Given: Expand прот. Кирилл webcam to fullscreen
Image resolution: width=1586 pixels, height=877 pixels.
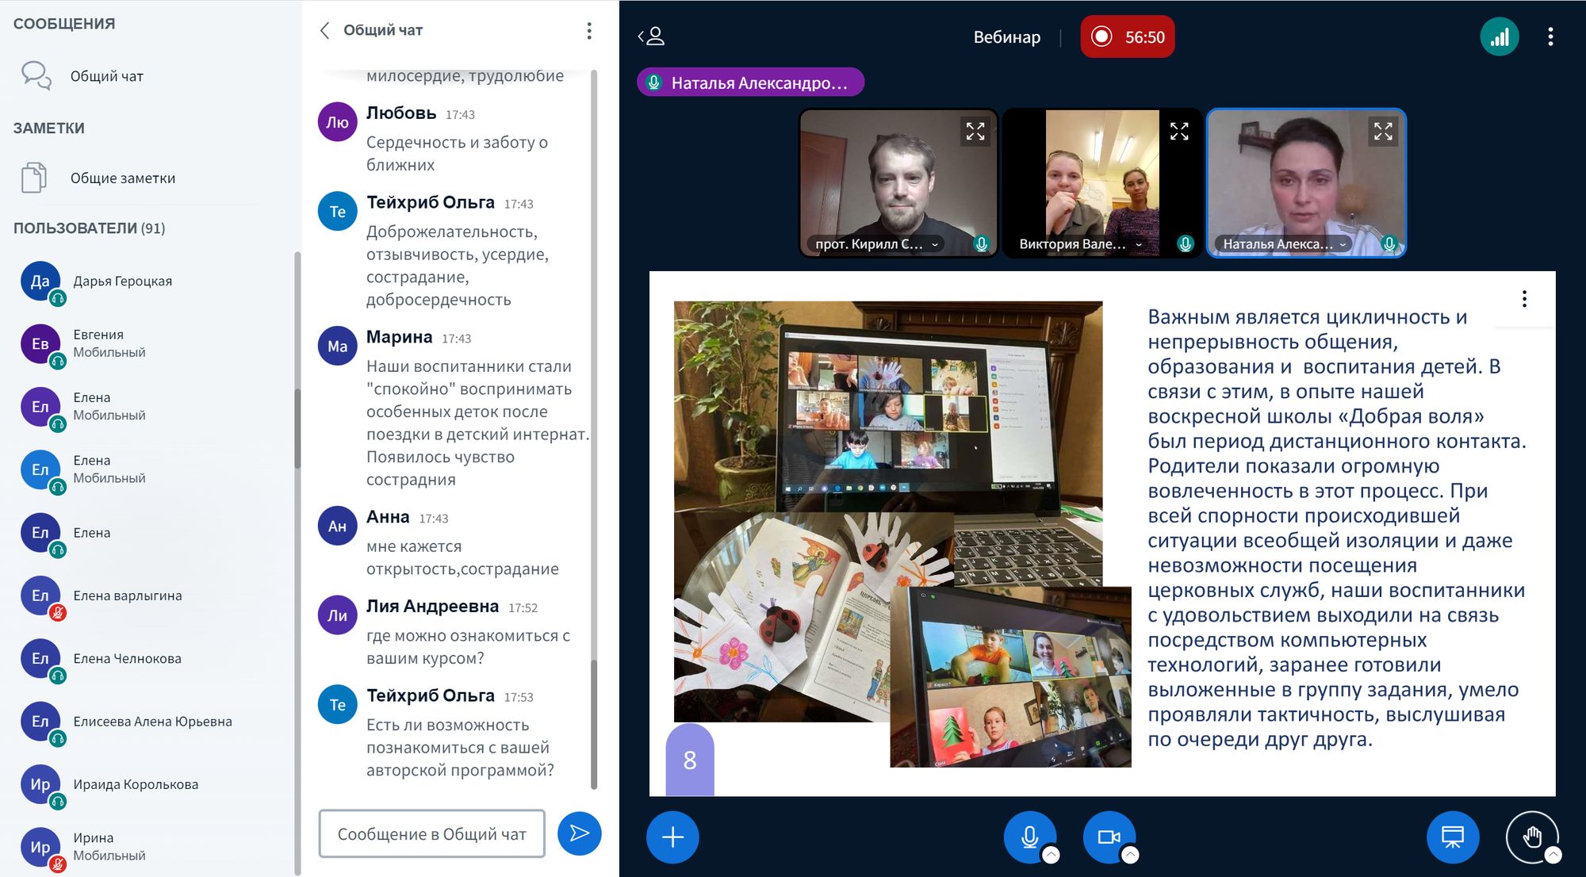Looking at the screenshot, I should coord(975,131).
